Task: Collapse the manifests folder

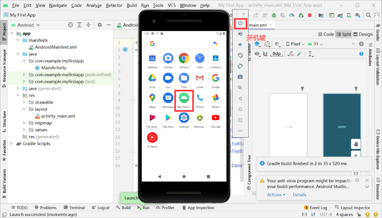Action: point(18,40)
